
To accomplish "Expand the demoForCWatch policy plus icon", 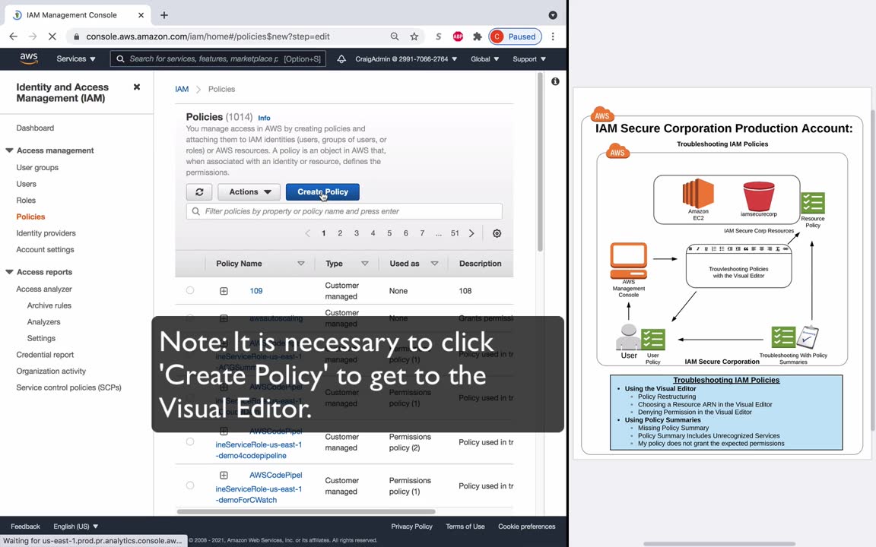I will tap(224, 475).
